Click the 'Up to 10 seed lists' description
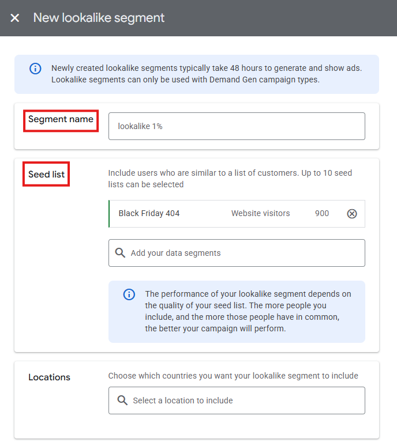Screen dimensions: 397x446 [230, 179]
